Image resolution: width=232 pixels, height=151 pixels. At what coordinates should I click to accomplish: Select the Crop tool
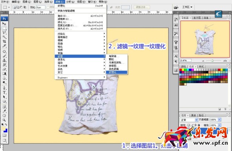[4, 42]
